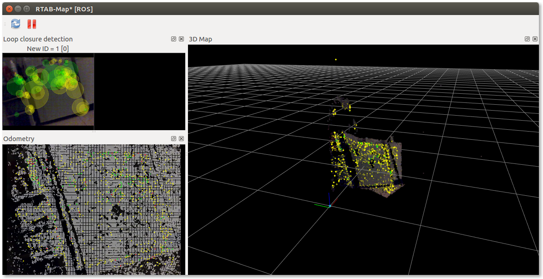Viewport: 543px width, 279px height.
Task: Click the refresh data toolbar icon
Action: pos(15,24)
